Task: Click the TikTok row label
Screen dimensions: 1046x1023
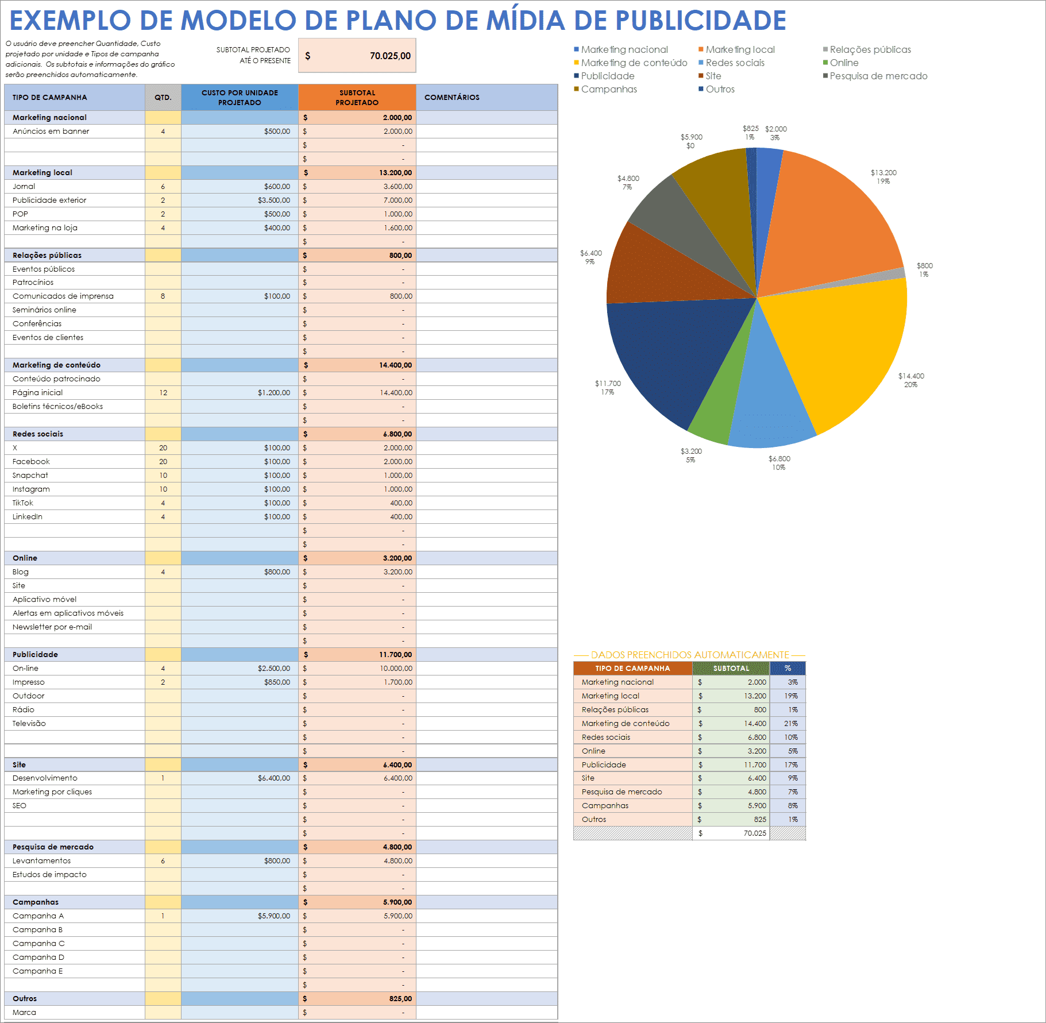Action: click(23, 503)
